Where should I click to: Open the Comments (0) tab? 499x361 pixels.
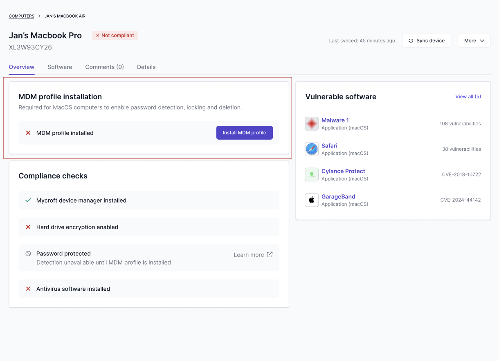[x=105, y=67]
